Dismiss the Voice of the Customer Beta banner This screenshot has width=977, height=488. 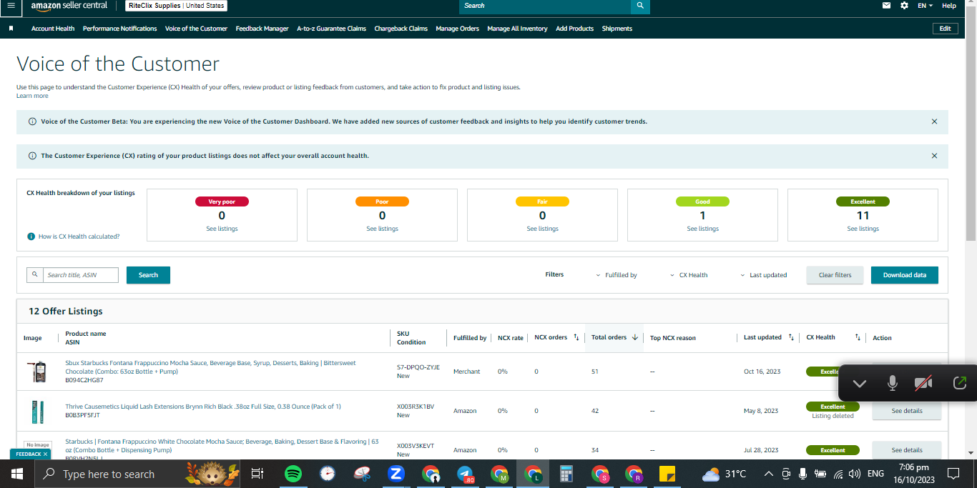point(934,121)
